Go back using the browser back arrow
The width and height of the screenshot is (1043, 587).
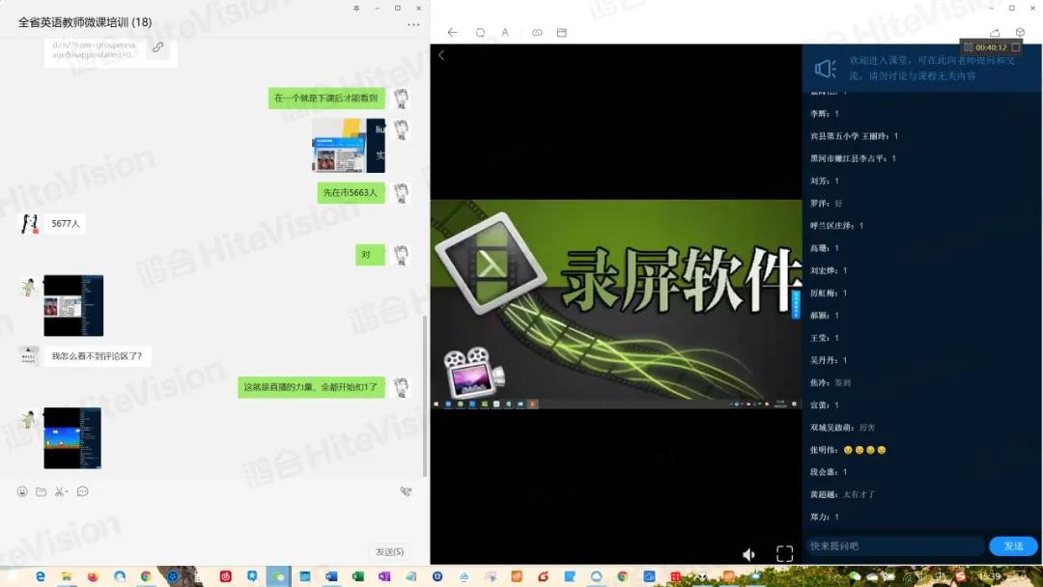[452, 32]
